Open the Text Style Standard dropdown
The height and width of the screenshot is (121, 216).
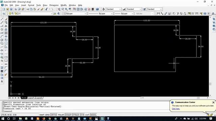click(x=113, y=9)
